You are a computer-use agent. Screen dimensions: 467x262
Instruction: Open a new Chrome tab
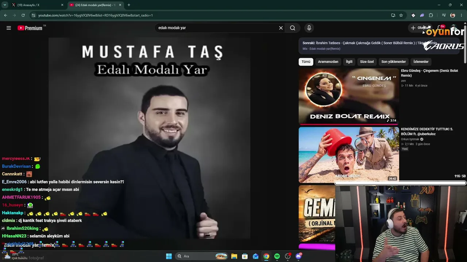(x=129, y=5)
